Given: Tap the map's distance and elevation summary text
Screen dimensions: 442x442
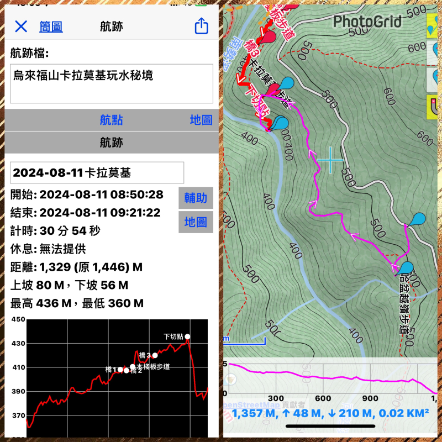Looking at the screenshot, I should click(330, 414).
